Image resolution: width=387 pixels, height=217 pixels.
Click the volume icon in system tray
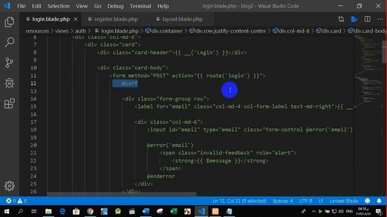pos(341,212)
